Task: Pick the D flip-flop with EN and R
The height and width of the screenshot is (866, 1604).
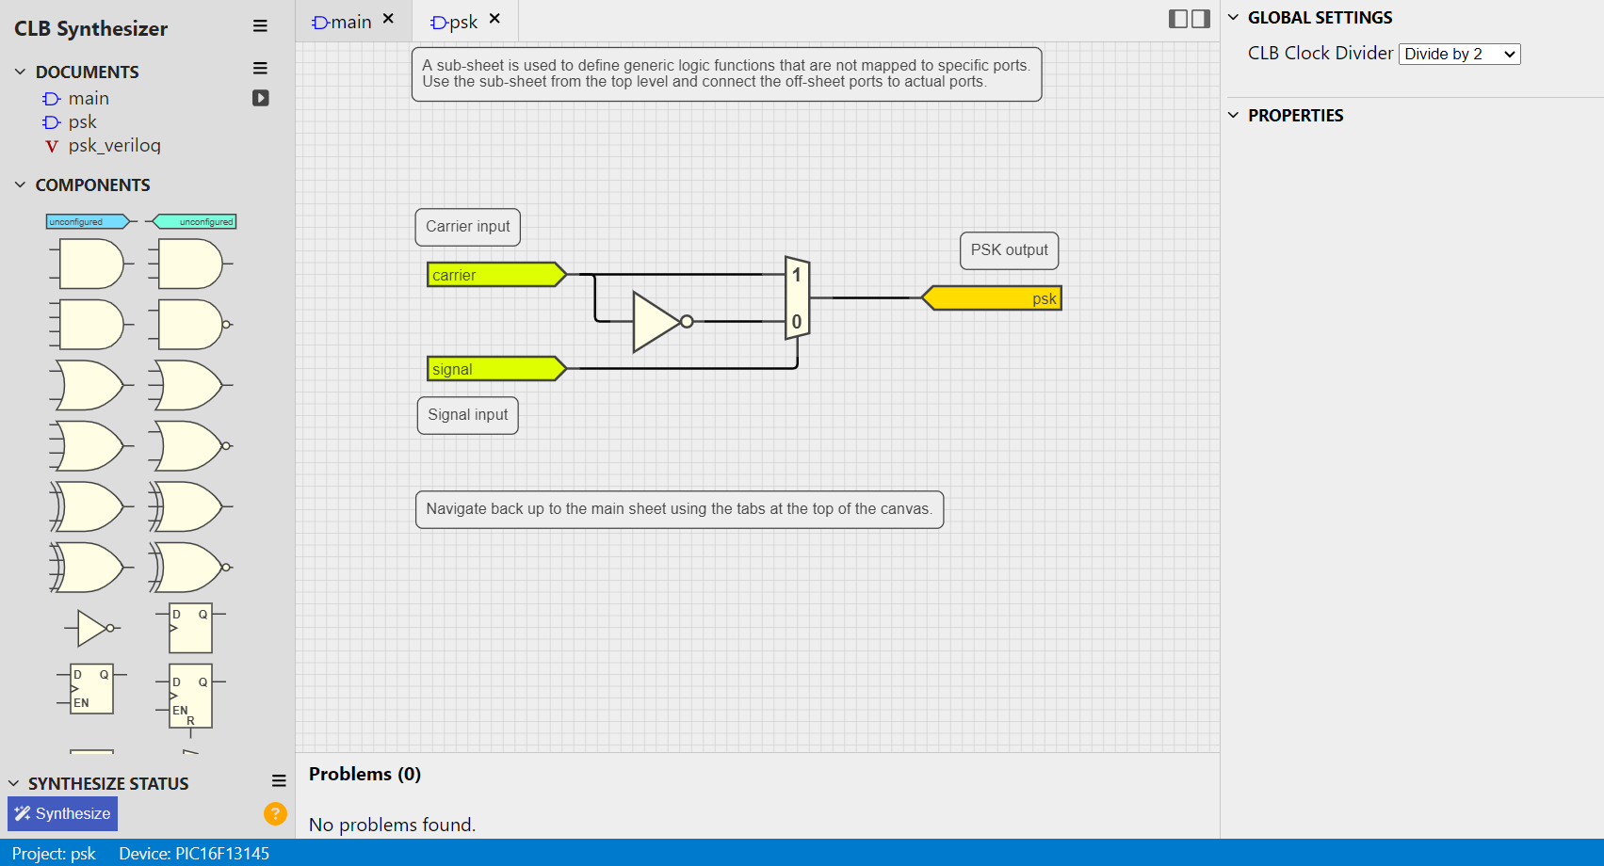Action: (x=191, y=697)
